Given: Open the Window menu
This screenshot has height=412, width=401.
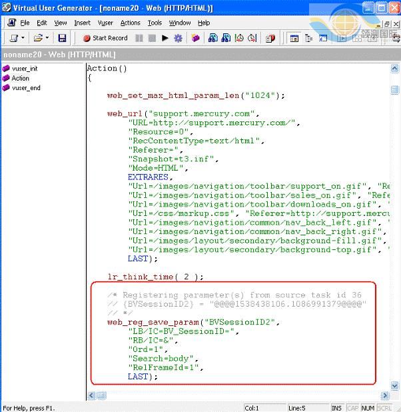Looking at the screenshot, I should point(180,23).
